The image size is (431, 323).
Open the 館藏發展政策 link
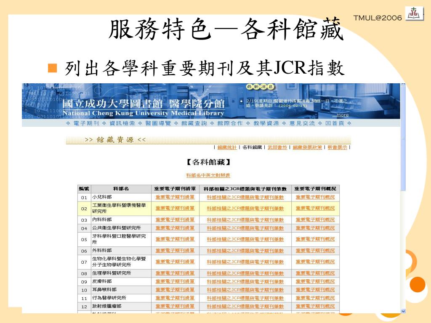(307, 148)
